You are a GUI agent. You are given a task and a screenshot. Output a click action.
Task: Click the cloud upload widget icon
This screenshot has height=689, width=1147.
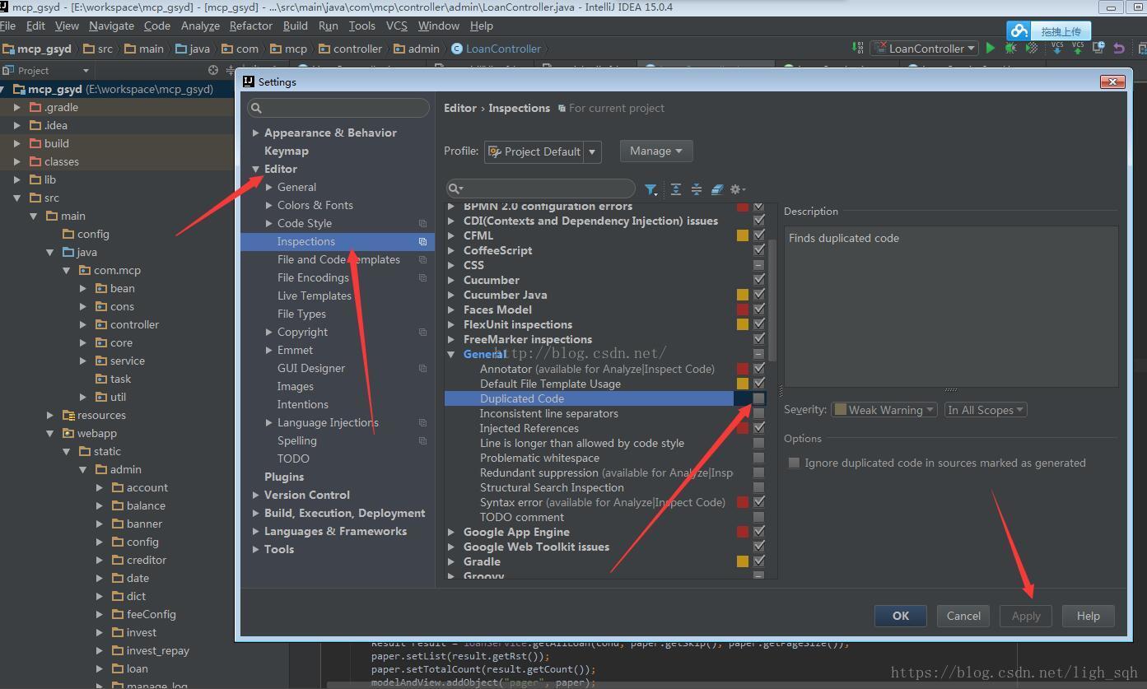point(1019,31)
